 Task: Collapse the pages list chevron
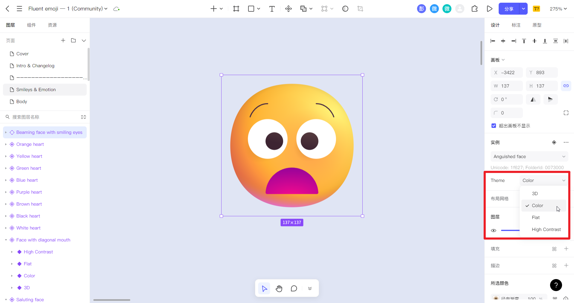84,40
